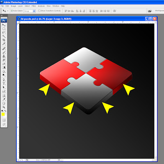Viewport: 164px width, 164px height.
Task: Select the Move tool in the toolbox
Action: click(x=4, y=25)
